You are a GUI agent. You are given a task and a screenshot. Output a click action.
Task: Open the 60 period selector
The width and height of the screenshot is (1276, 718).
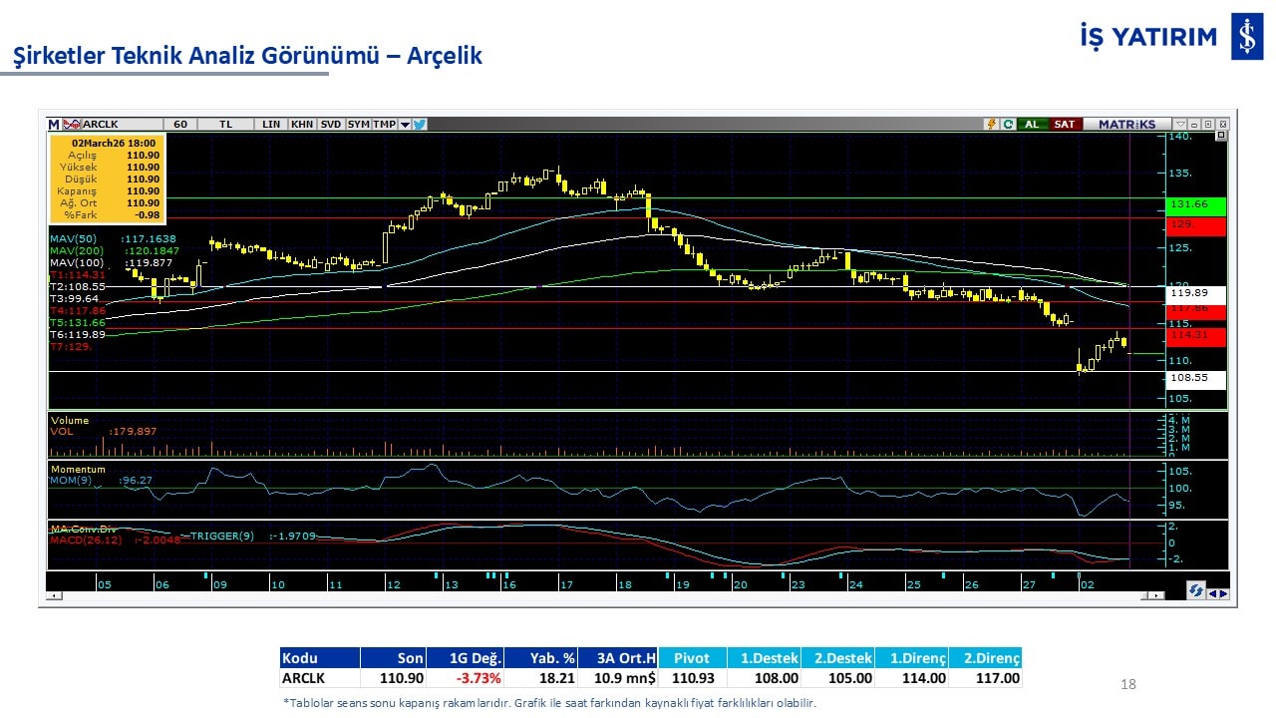click(180, 125)
